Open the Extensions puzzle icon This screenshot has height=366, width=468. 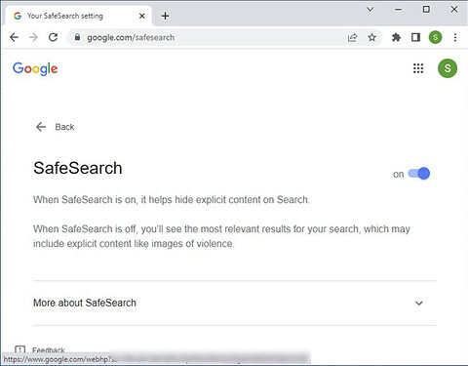tap(396, 37)
